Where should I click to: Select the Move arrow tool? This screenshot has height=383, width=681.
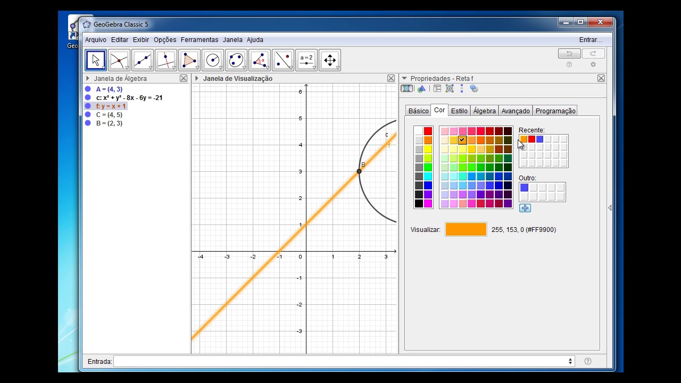[96, 60]
